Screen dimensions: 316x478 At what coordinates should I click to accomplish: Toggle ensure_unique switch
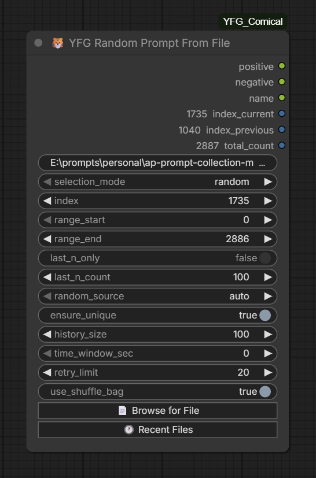pyautogui.click(x=265, y=315)
